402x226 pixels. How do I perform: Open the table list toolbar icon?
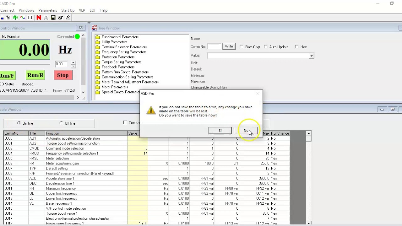(x=30, y=18)
